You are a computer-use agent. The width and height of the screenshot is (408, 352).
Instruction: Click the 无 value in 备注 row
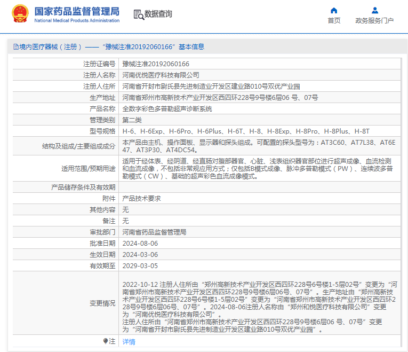click(125, 221)
